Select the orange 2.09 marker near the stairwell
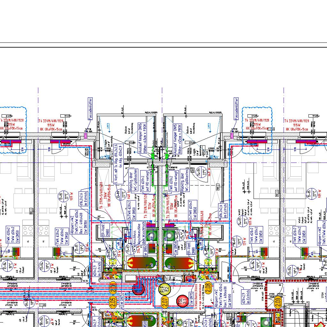The width and height of the screenshot is (327, 327). tap(278, 301)
